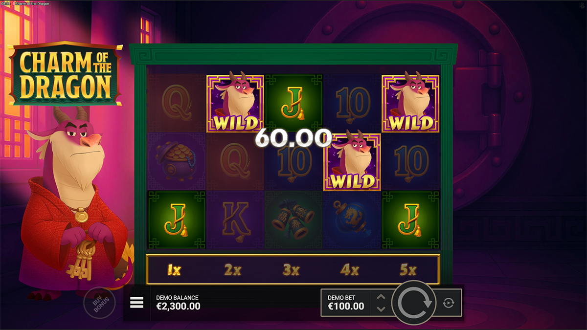Image resolution: width=587 pixels, height=330 pixels.
Task: Select the 3x multiplier in the bar
Action: pyautogui.click(x=291, y=269)
